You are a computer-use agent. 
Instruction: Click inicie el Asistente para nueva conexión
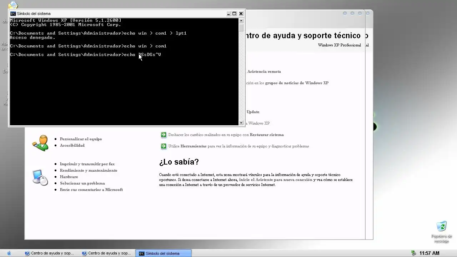click(276, 180)
